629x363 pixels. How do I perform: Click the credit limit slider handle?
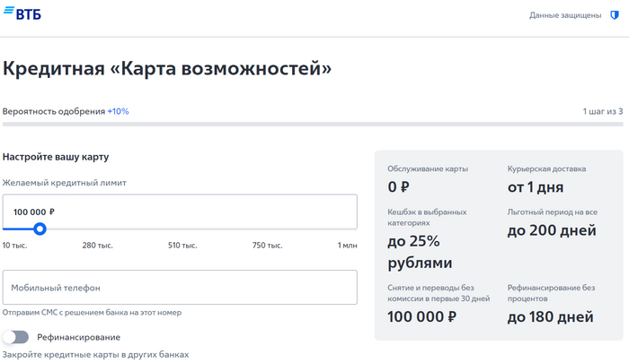tap(40, 229)
